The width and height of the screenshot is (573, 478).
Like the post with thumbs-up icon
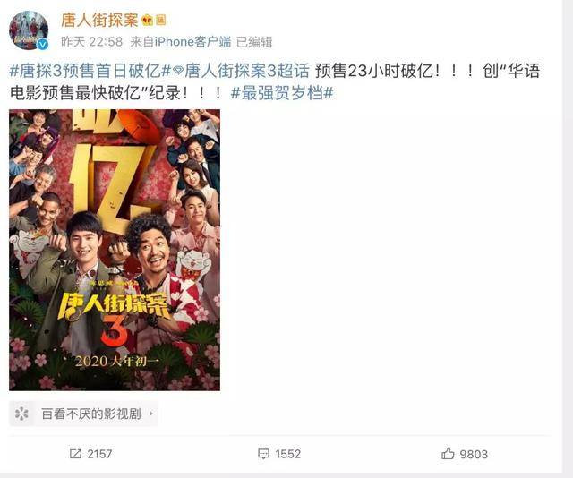(448, 454)
